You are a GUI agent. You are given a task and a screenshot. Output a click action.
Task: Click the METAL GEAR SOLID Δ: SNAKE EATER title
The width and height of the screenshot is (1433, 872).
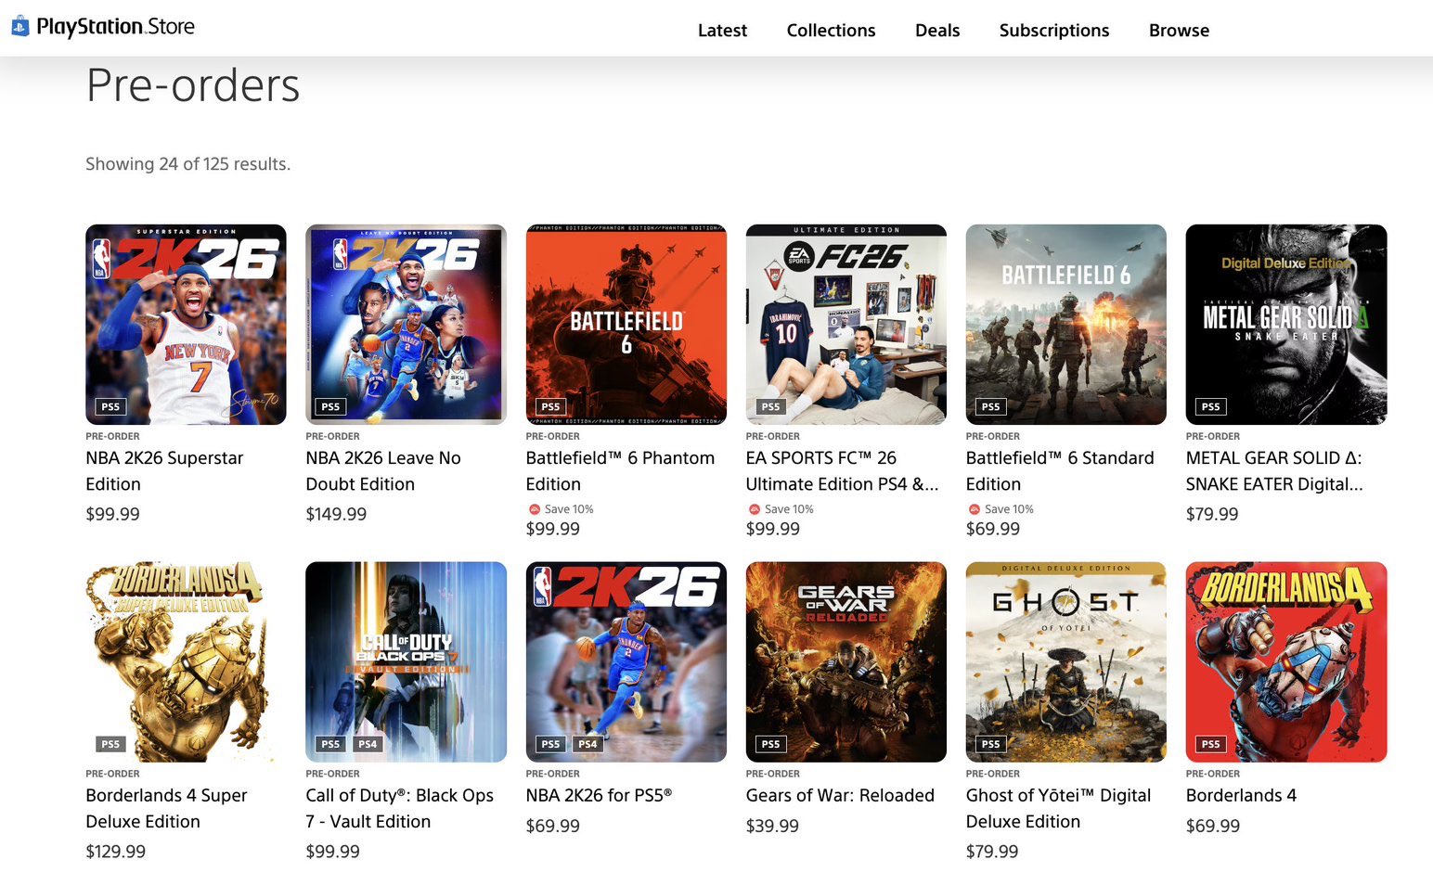pyautogui.click(x=1274, y=471)
